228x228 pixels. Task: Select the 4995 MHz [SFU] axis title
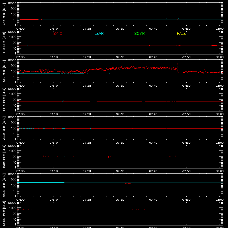pyautogui.click(x=4, y=156)
